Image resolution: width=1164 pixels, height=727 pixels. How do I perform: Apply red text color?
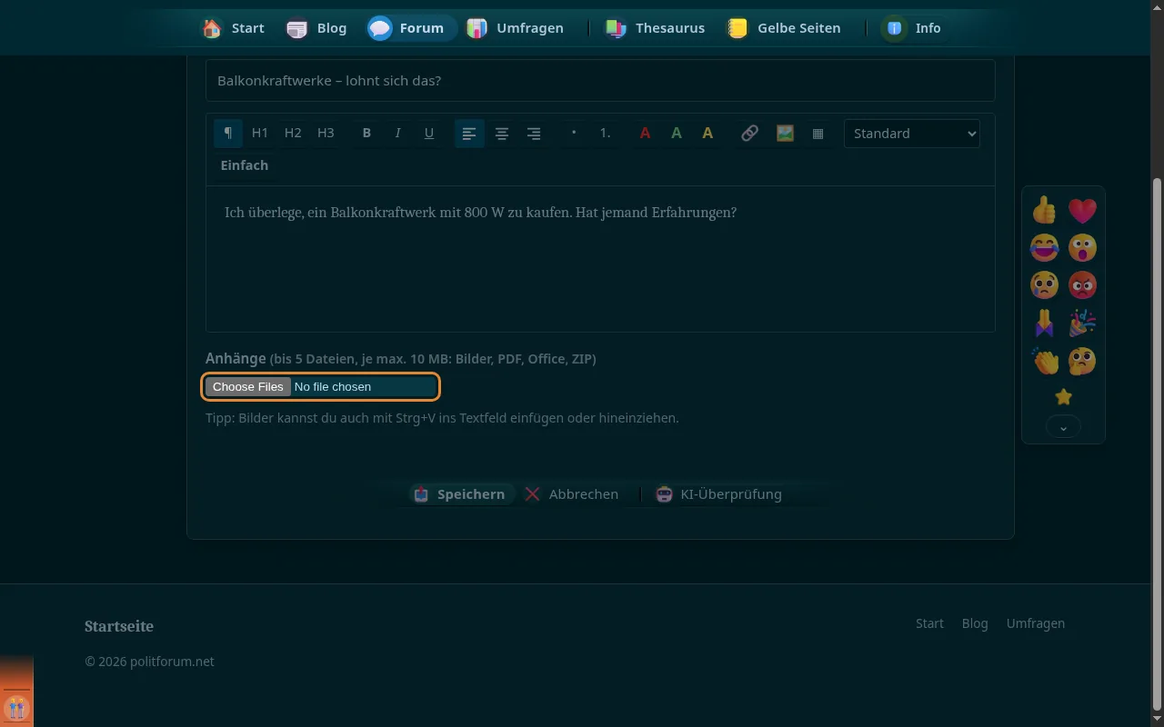coord(645,133)
